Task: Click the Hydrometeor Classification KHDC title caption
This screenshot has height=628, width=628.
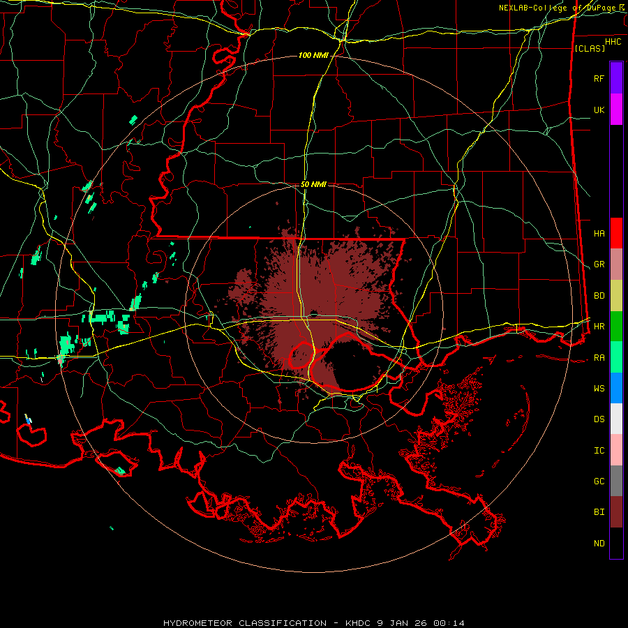Action: tap(314, 623)
